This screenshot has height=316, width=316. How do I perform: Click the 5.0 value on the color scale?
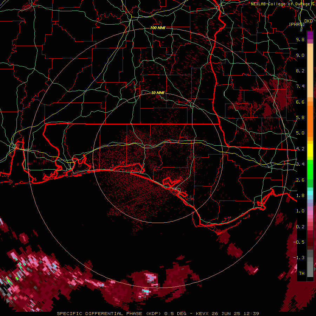[300, 133]
